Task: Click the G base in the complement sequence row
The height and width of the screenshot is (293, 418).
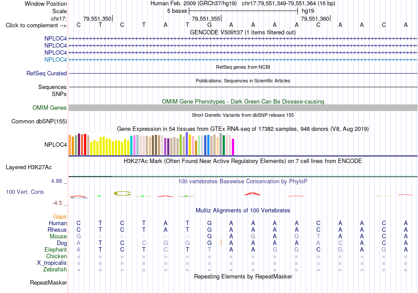Action: [209, 25]
